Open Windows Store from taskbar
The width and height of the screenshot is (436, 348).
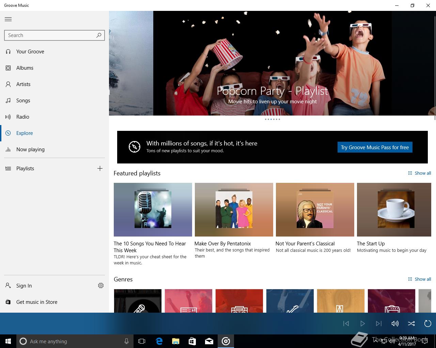point(192,341)
